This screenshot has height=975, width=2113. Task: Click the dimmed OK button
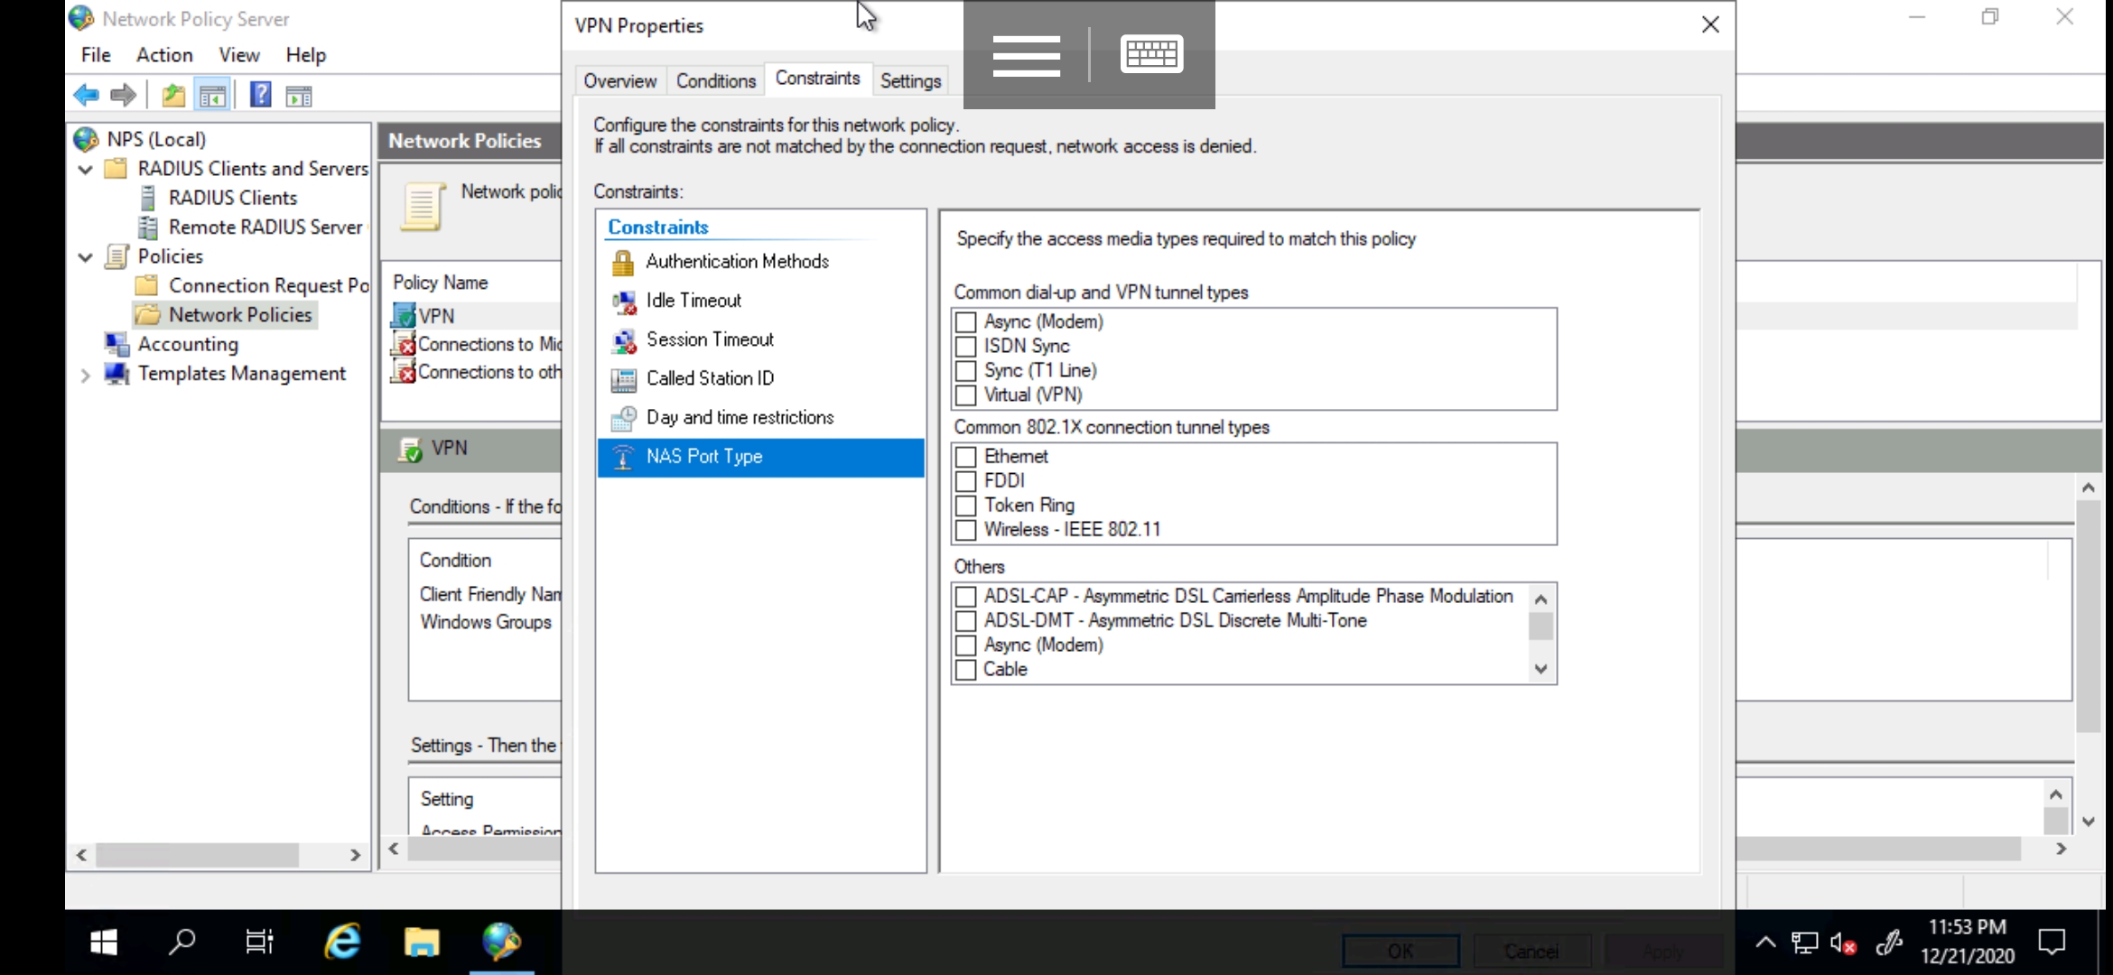click(1401, 952)
